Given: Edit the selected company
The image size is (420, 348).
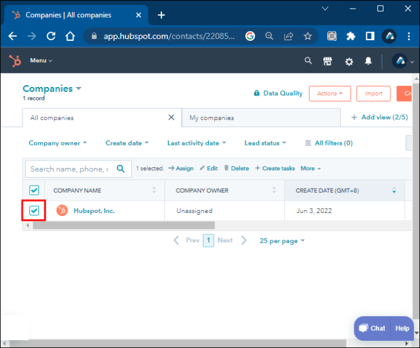Looking at the screenshot, I should (x=209, y=169).
